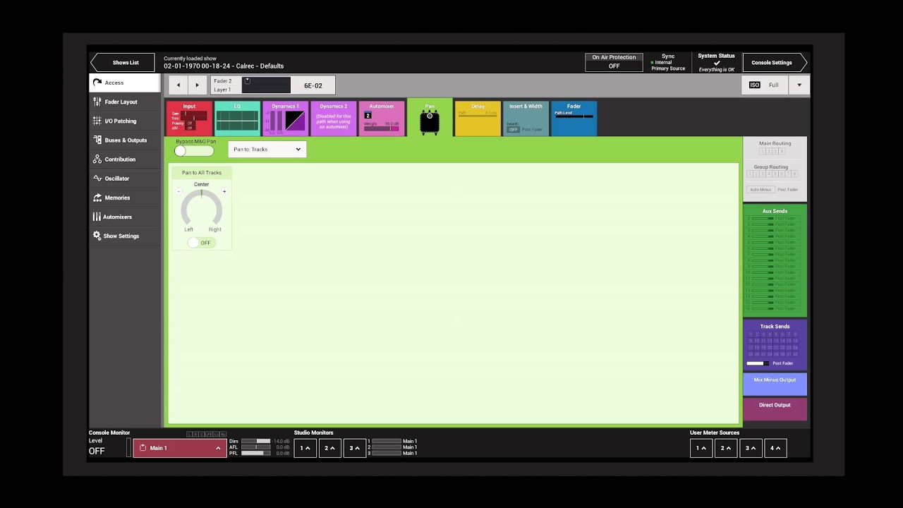The width and height of the screenshot is (903, 508).
Task: Toggle On Air Protection OFF
Action: tap(614, 62)
